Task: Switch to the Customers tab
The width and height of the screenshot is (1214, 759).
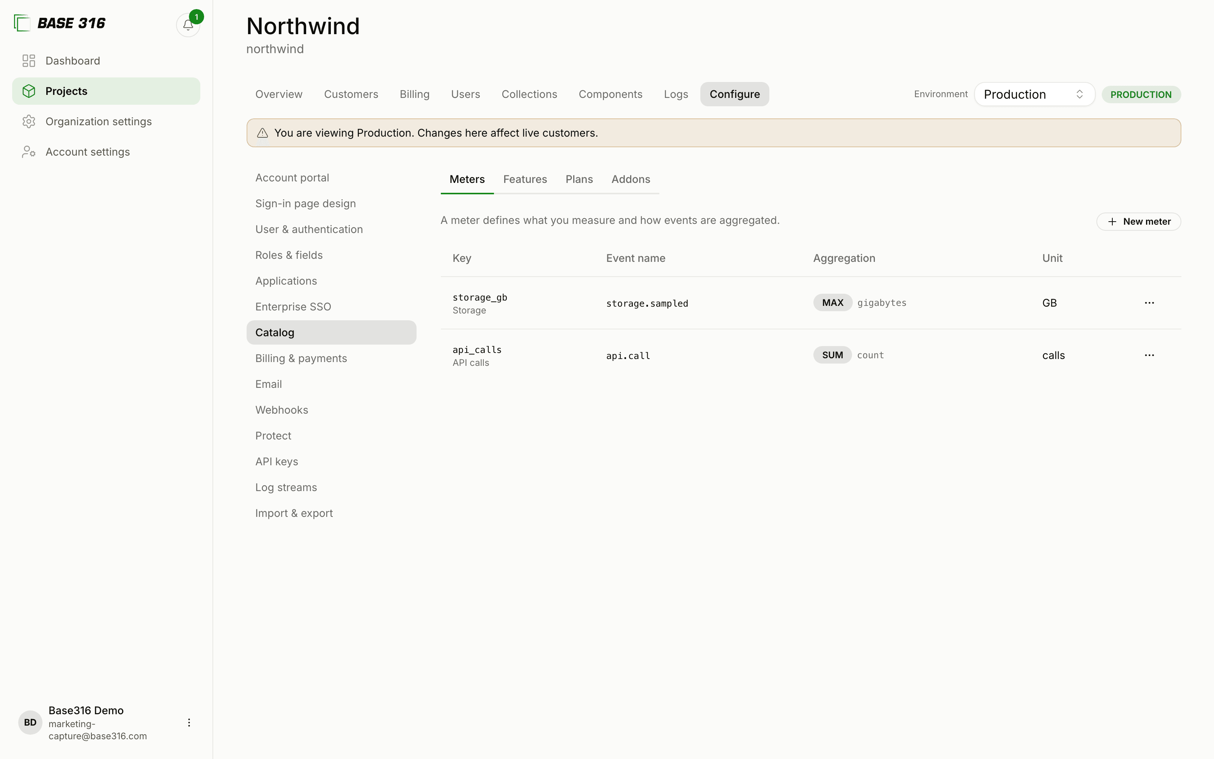Action: (x=351, y=94)
